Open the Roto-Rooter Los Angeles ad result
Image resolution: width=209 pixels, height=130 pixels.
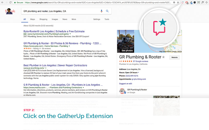(x=54, y=31)
